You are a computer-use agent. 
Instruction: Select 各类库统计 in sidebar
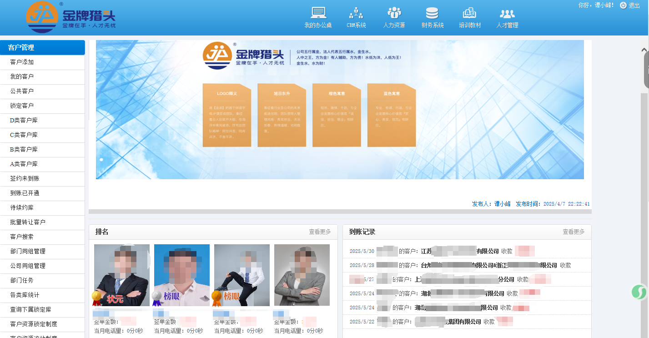[x=25, y=295]
